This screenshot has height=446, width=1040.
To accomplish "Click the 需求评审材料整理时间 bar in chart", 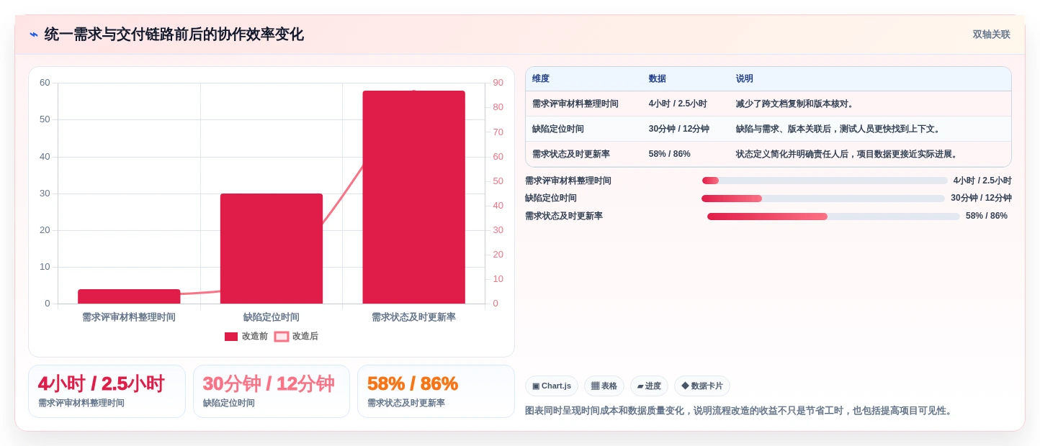I will click(129, 296).
